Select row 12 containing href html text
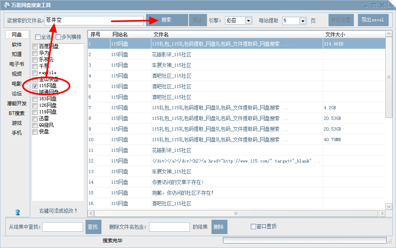 point(236,161)
